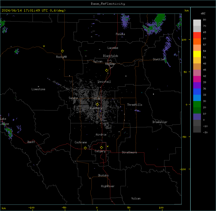Image resolution: width=216 pixels, height=211 pixels.
Task: Select the Lacombe label
Action: tap(113, 48)
